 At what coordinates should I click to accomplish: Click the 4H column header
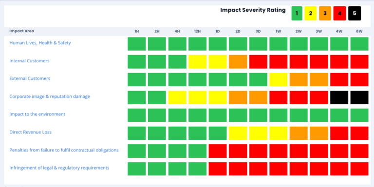177,31
